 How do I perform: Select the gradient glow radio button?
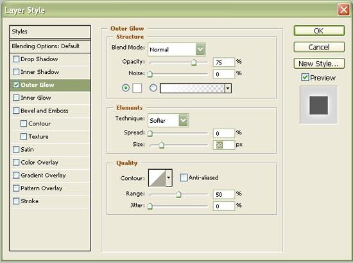(153, 87)
